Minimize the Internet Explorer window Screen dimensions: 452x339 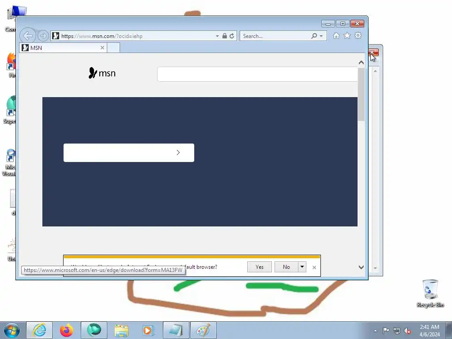tap(328, 24)
